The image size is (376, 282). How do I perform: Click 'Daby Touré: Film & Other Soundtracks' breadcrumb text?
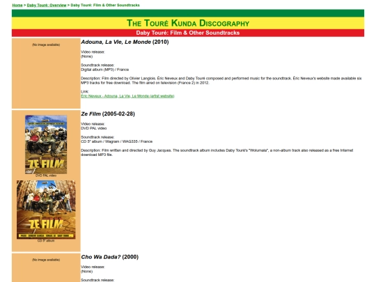[105, 5]
